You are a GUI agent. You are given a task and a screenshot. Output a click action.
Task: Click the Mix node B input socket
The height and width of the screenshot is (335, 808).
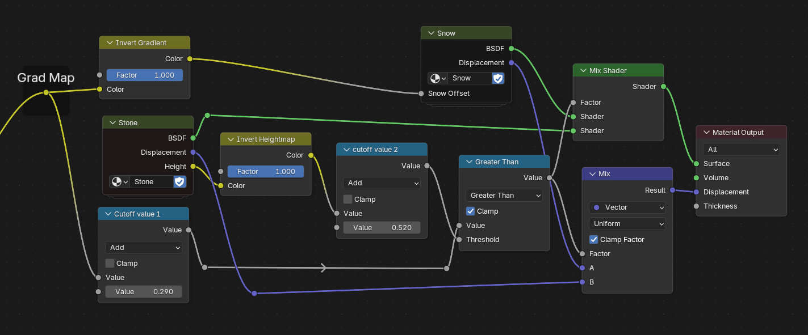(582, 282)
